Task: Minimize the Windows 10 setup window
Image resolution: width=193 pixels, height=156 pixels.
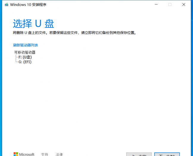Action: click(x=156, y=4)
